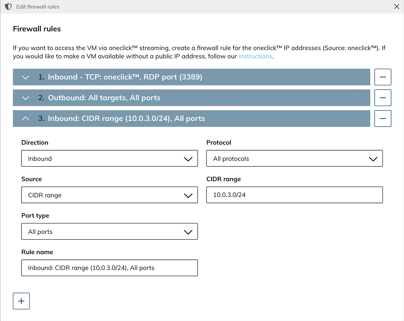Select the rule 1 Inbound TCP header
404x321 pixels.
[x=125, y=77]
